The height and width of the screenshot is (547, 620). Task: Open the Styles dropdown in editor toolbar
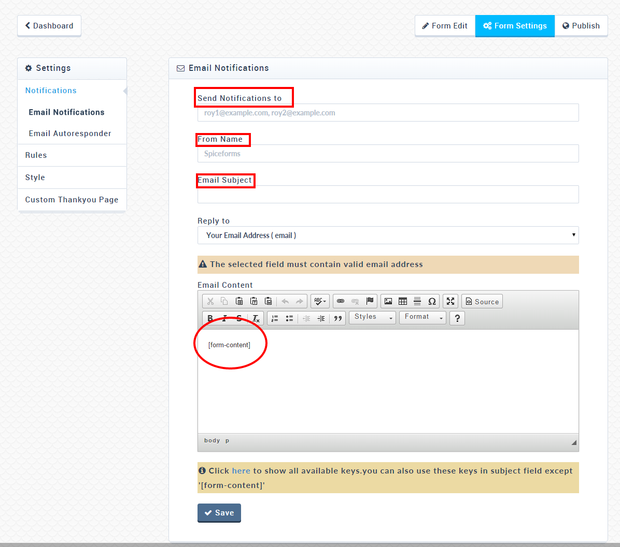click(x=373, y=317)
